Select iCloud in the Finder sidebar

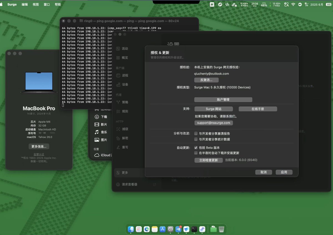103,155
